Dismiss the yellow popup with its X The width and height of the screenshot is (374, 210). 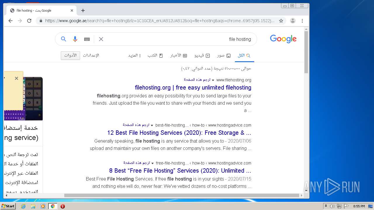[16, 78]
